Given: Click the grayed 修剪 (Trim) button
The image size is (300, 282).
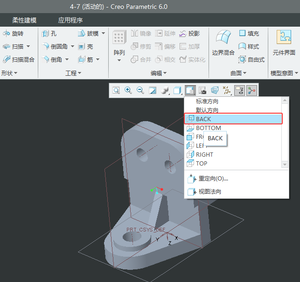Looking at the screenshot, I should [x=141, y=46].
